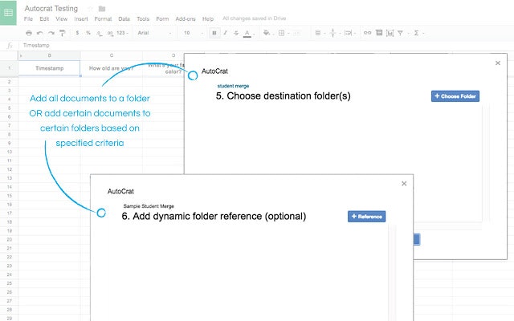Toggle strikethrough formatting

236,33
